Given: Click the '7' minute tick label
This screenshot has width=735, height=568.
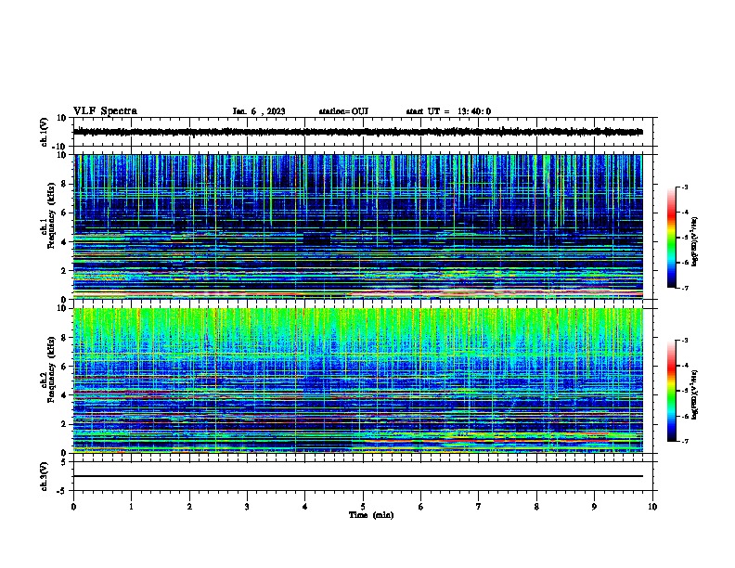Looking at the screenshot, I should (x=479, y=507).
